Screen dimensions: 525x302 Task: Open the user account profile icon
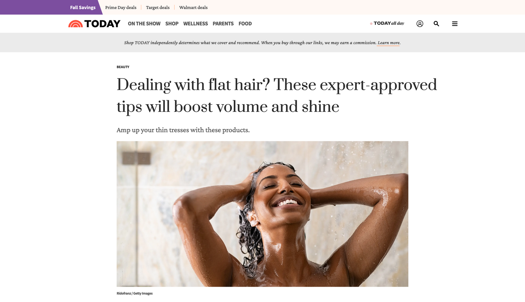(x=420, y=24)
